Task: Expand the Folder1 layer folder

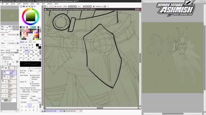Action: pos(6,87)
